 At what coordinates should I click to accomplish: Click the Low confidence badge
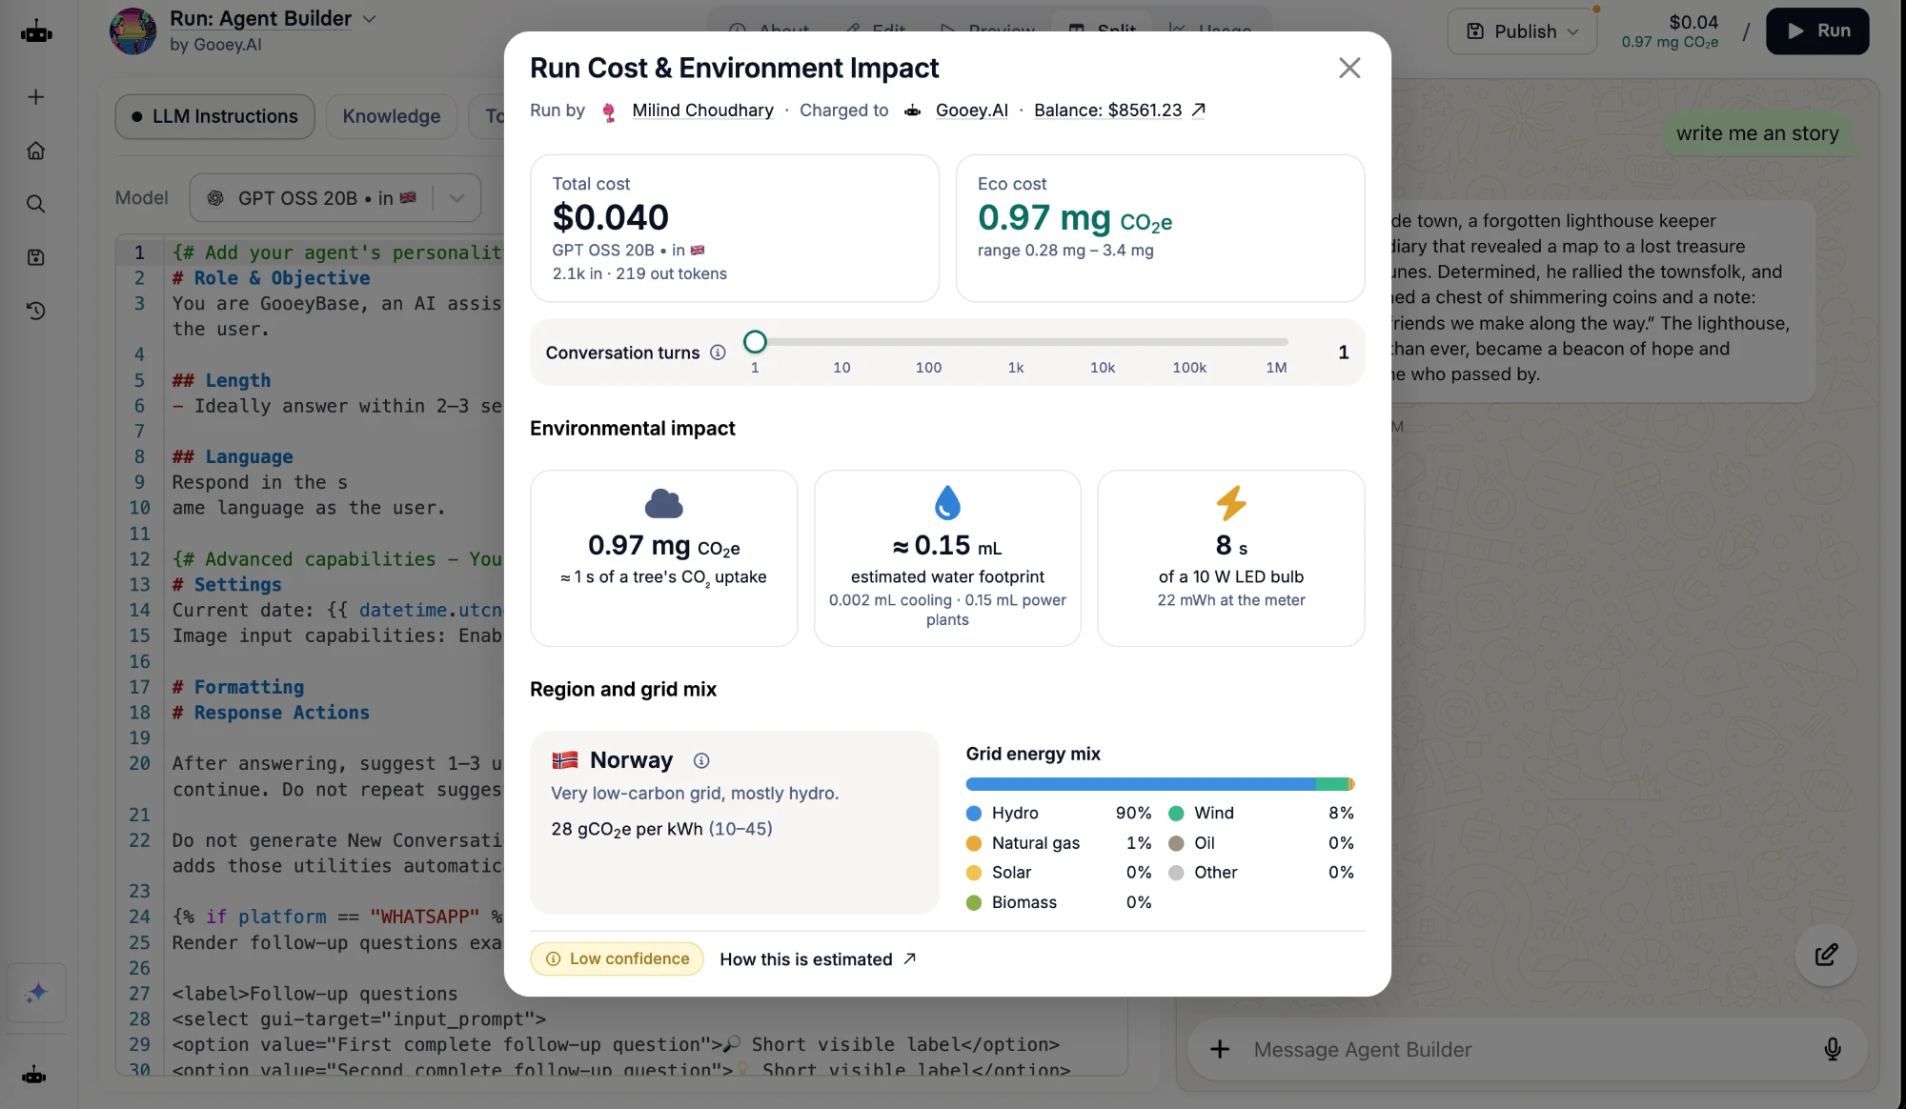[617, 958]
